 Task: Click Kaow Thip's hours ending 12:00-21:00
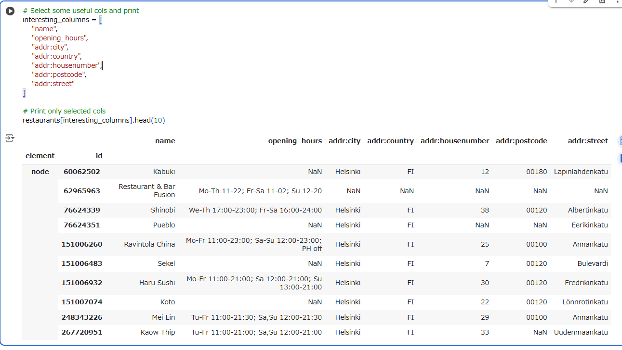point(257,332)
